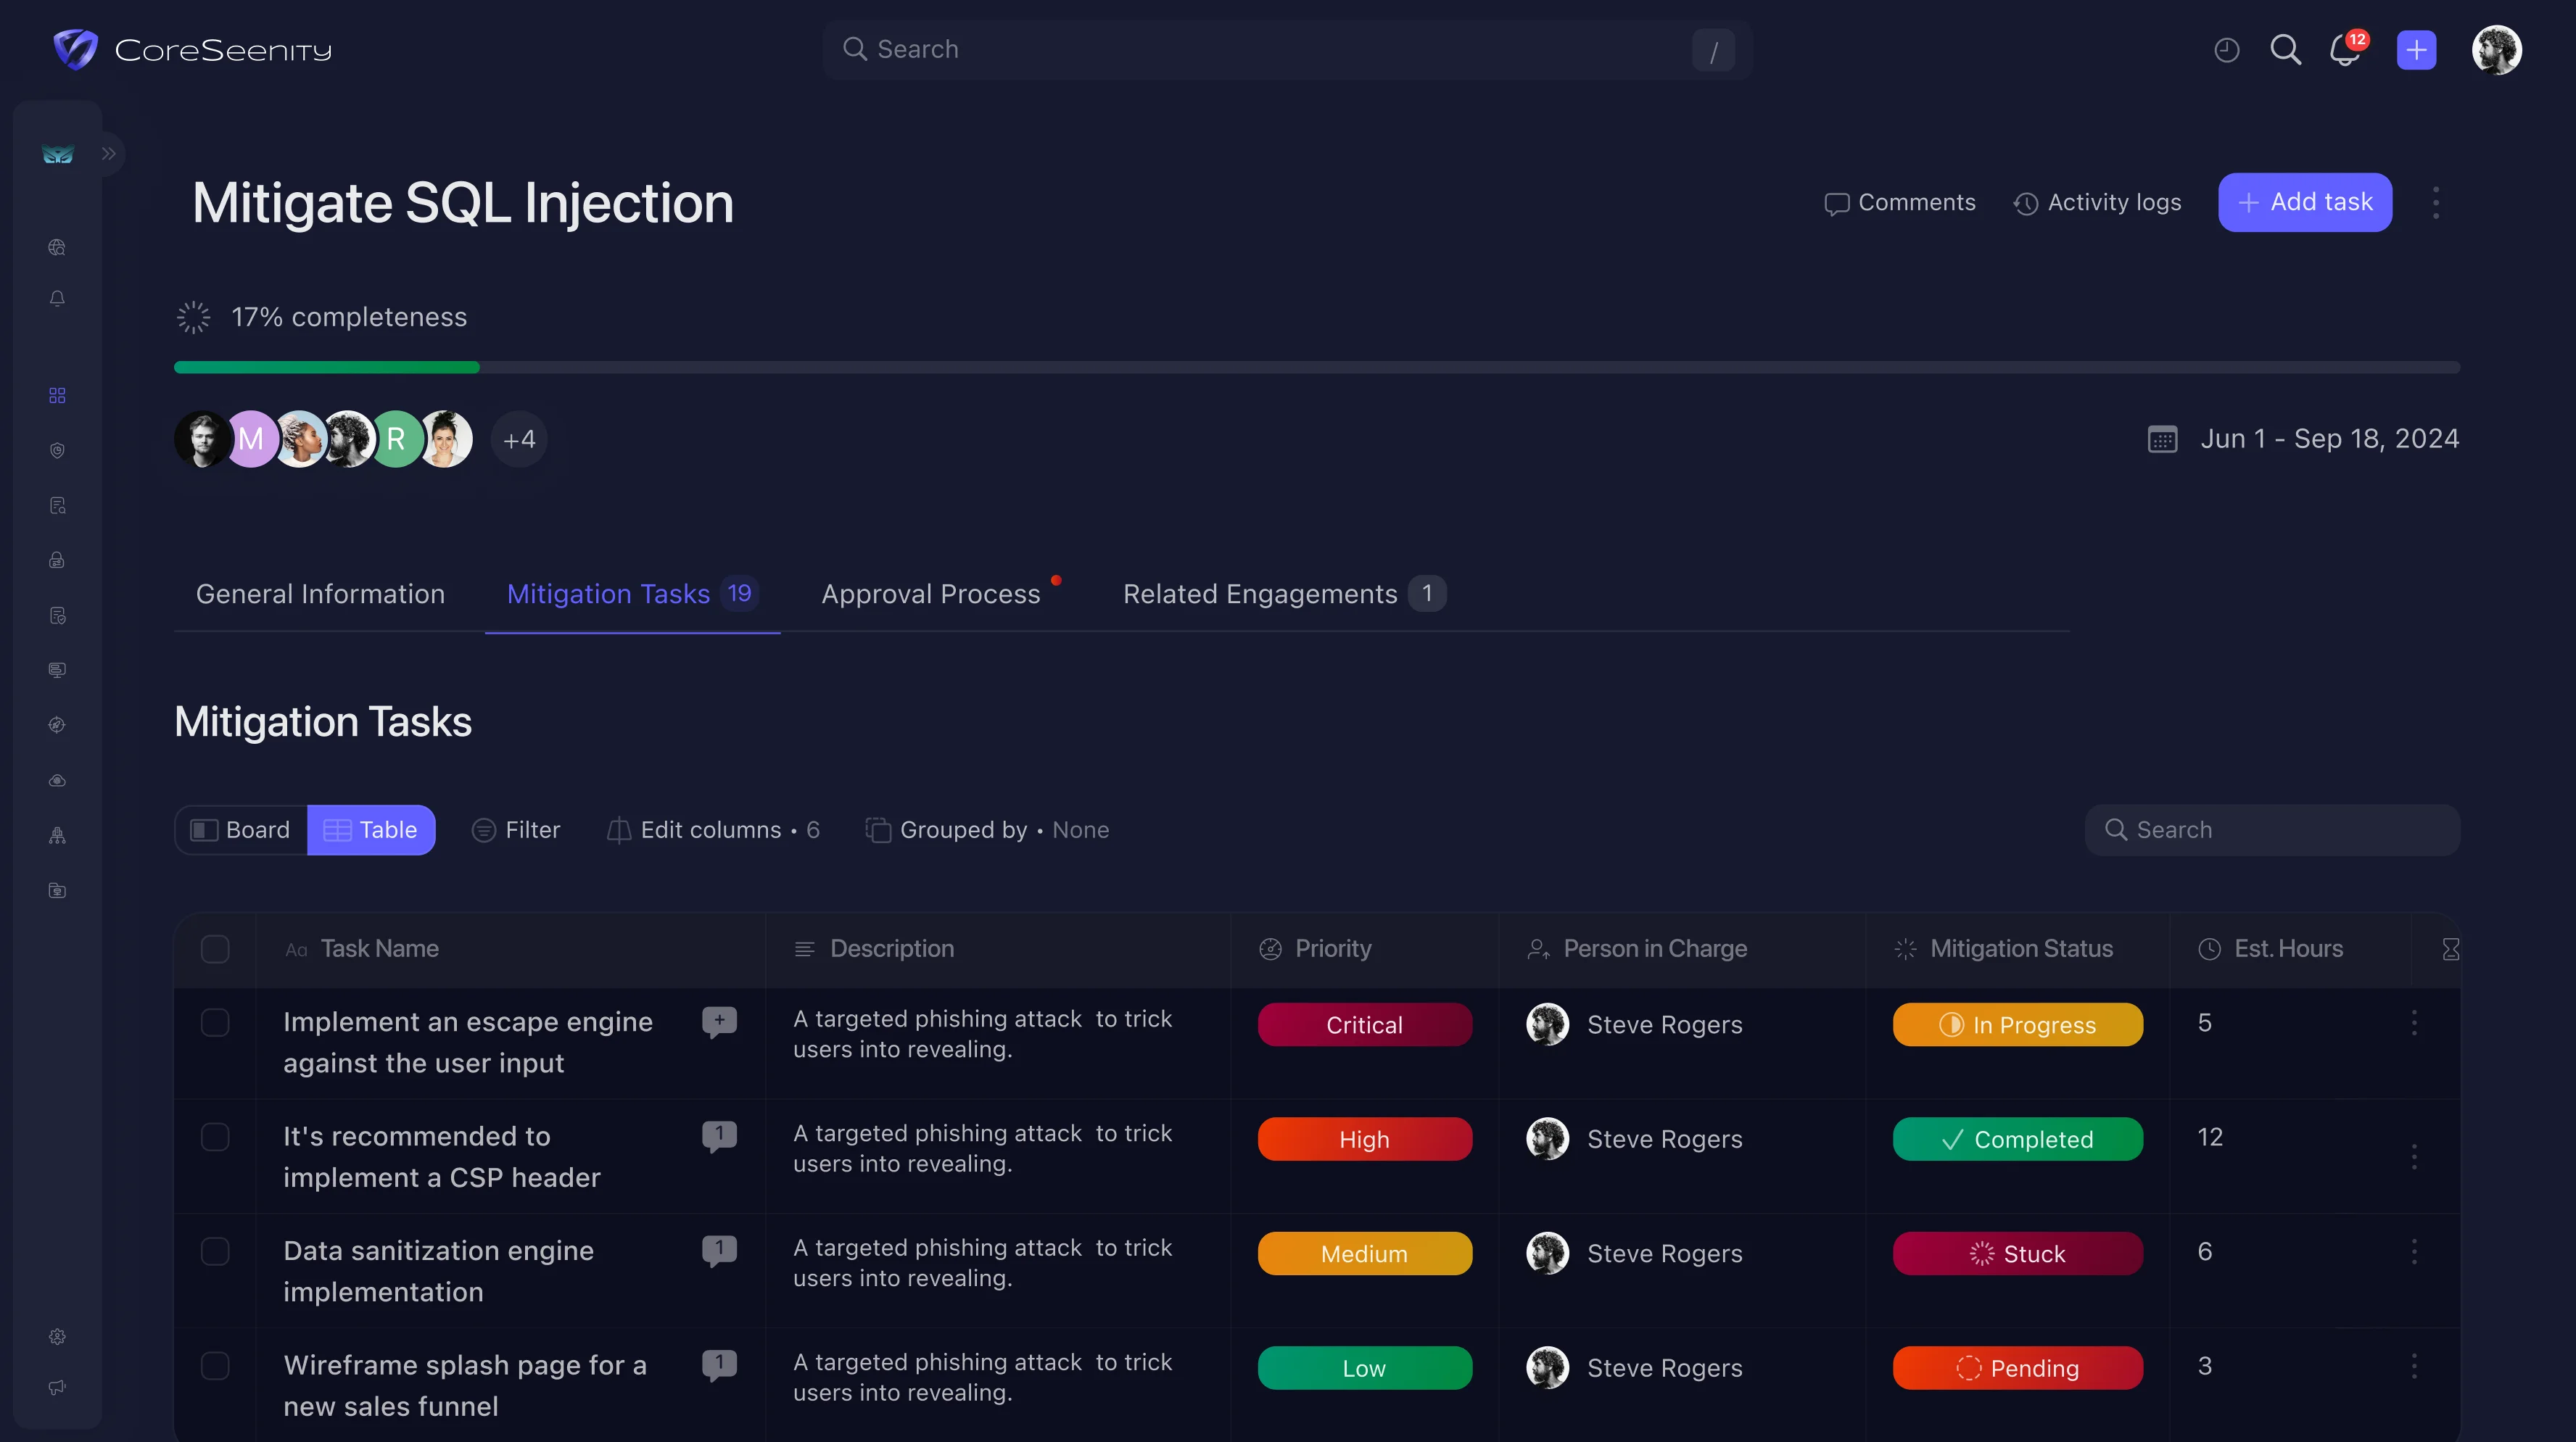Open the folder icon in sidebar

pos(57,890)
